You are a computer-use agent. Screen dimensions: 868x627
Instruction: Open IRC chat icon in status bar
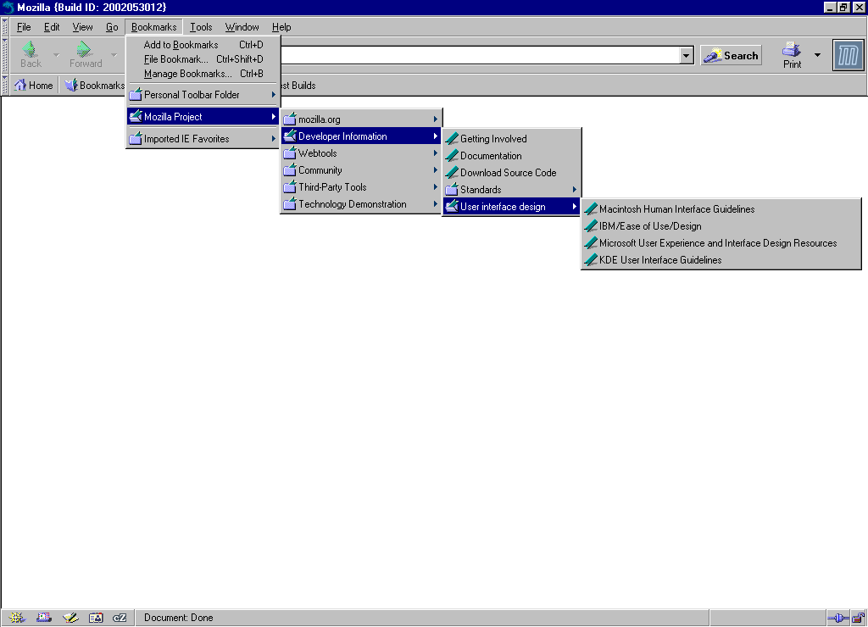pos(120,618)
